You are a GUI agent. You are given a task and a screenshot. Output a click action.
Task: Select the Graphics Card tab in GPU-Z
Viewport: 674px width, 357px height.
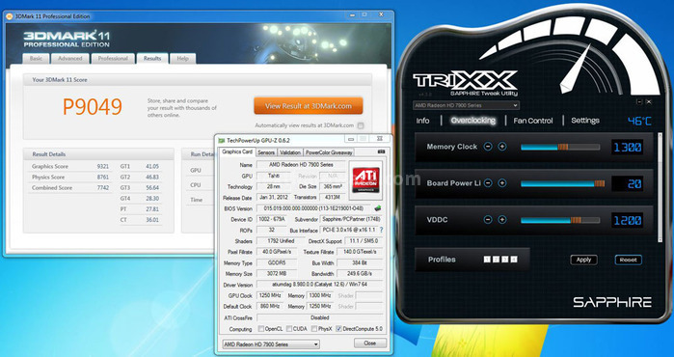(x=237, y=151)
